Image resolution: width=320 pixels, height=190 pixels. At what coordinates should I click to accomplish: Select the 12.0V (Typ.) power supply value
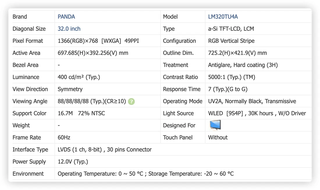coord(73,162)
